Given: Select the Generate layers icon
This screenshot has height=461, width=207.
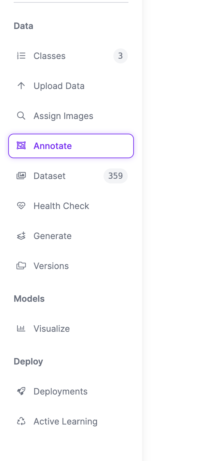Looking at the screenshot, I should click(21, 236).
